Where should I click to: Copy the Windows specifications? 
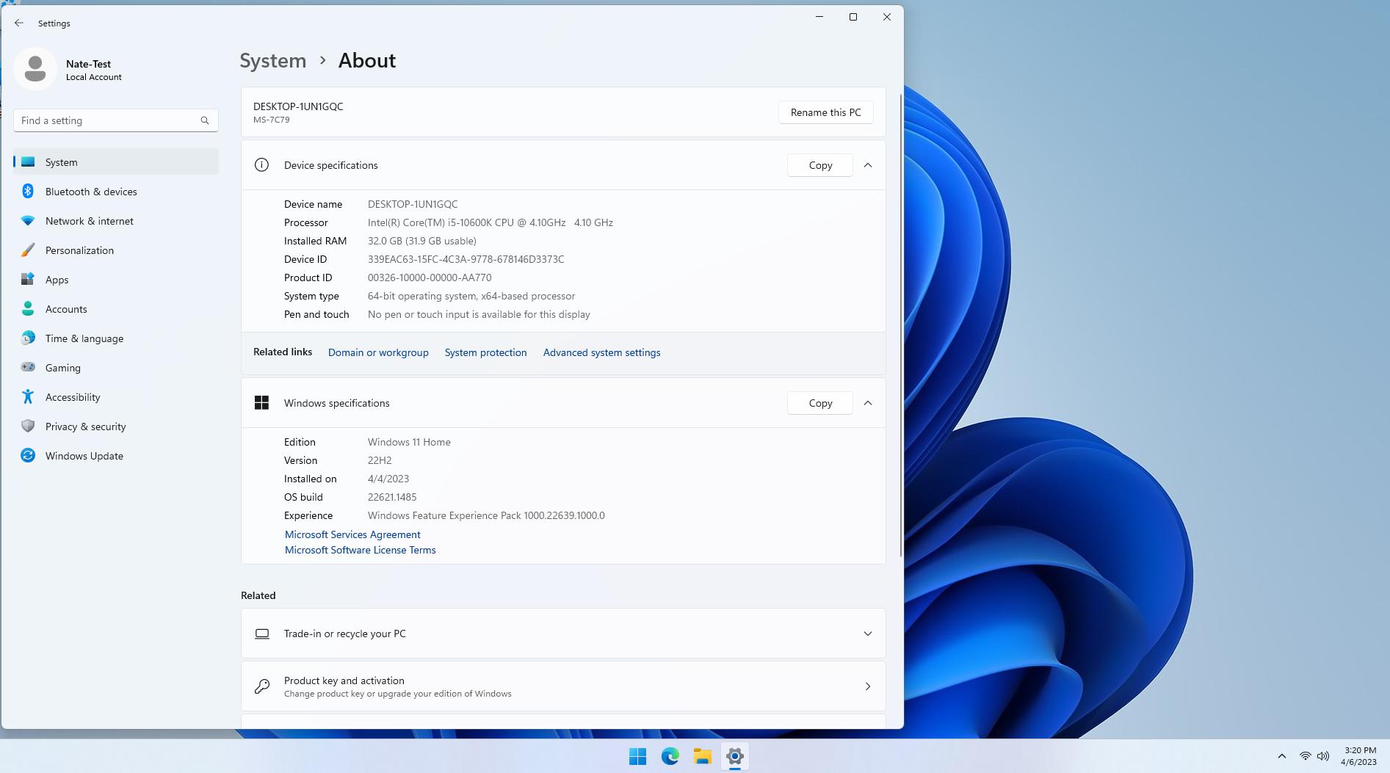pos(820,403)
